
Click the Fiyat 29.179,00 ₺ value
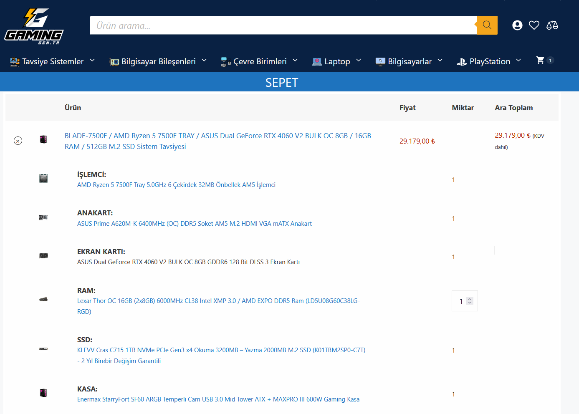point(417,141)
